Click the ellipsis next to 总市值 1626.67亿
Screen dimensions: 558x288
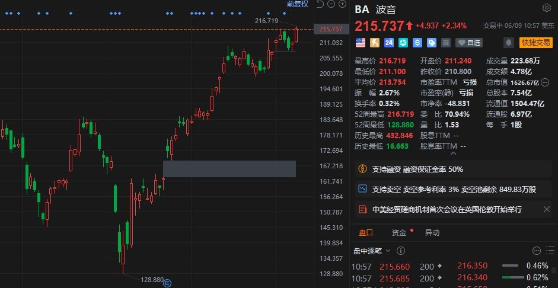point(545,82)
